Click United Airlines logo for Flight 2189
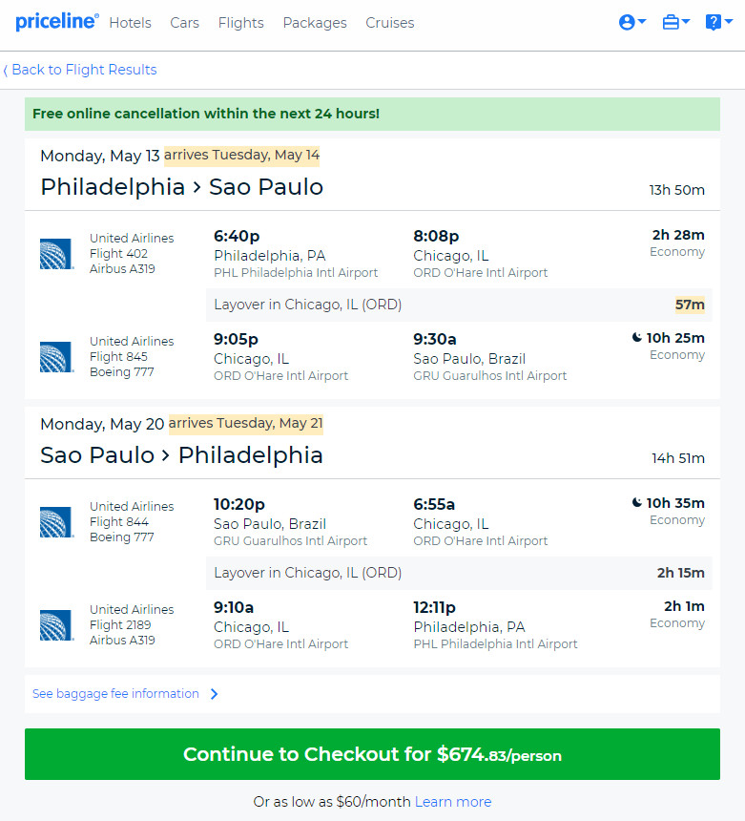This screenshot has height=821, width=745. (56, 625)
